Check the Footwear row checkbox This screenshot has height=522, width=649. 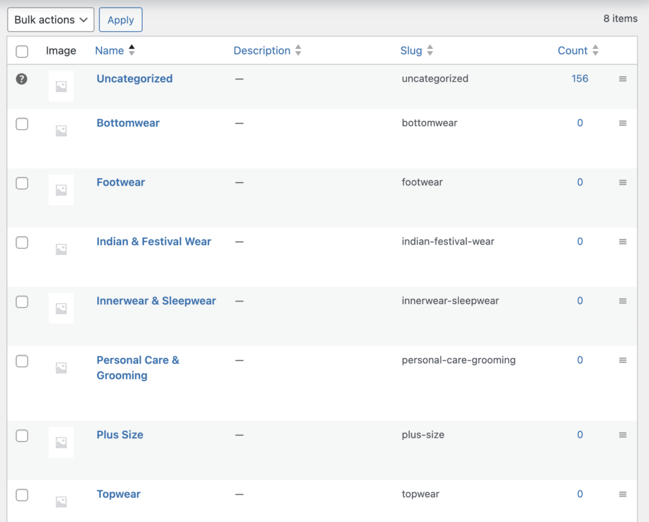pyautogui.click(x=22, y=183)
